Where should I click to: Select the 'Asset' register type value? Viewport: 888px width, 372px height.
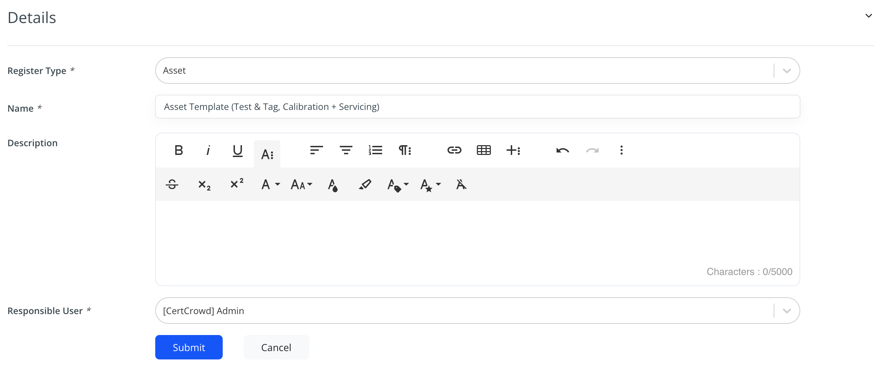tap(174, 70)
